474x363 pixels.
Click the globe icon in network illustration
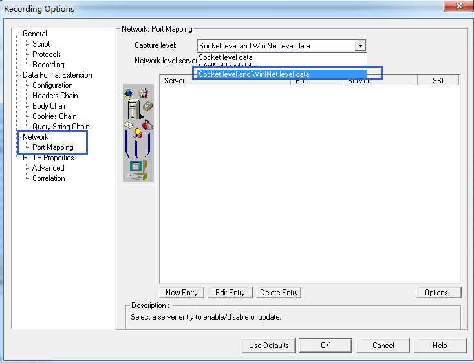pos(129,94)
